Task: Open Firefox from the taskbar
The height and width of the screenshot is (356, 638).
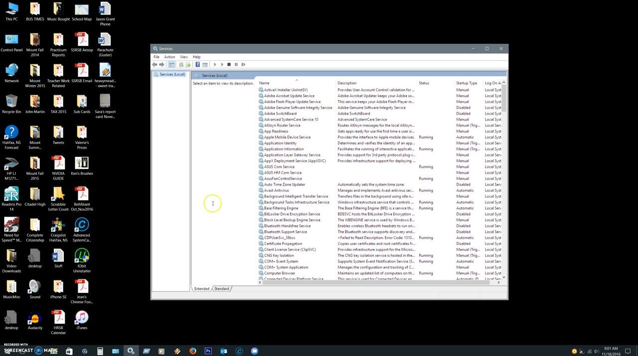Action: pos(193,351)
